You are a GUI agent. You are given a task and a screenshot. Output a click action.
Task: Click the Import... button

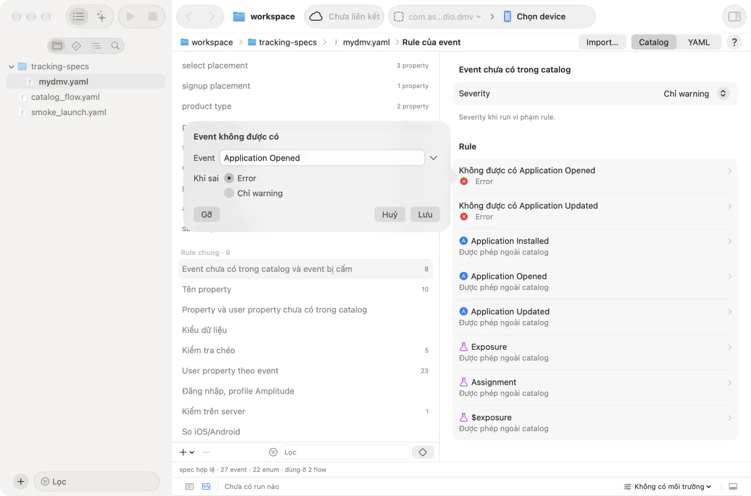602,42
